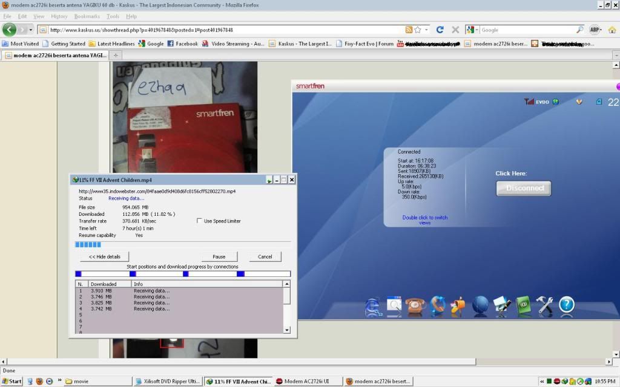Open Facebook bookmark in bookmarks toolbar
The width and height of the screenshot is (620, 387).
pyautogui.click(x=182, y=44)
